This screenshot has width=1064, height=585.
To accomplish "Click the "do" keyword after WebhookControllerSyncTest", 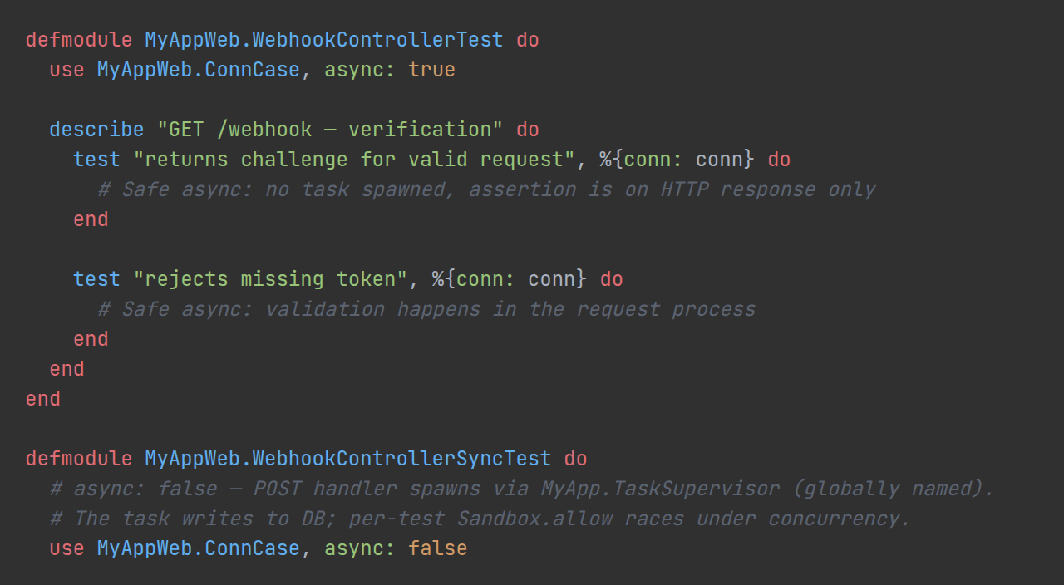I will point(575,459).
